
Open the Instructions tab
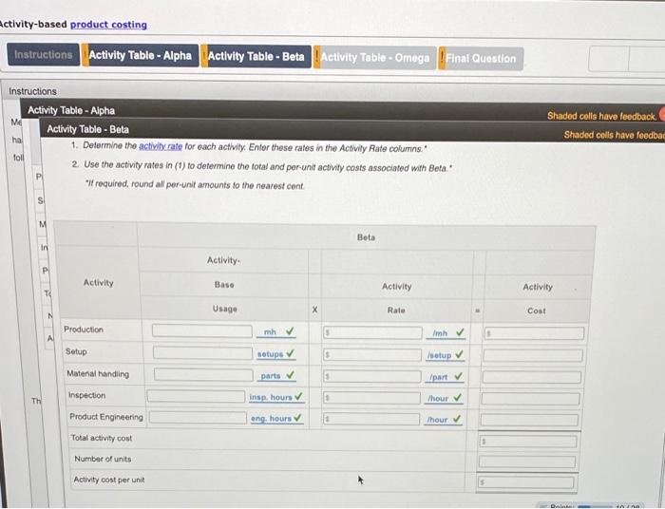[44, 55]
